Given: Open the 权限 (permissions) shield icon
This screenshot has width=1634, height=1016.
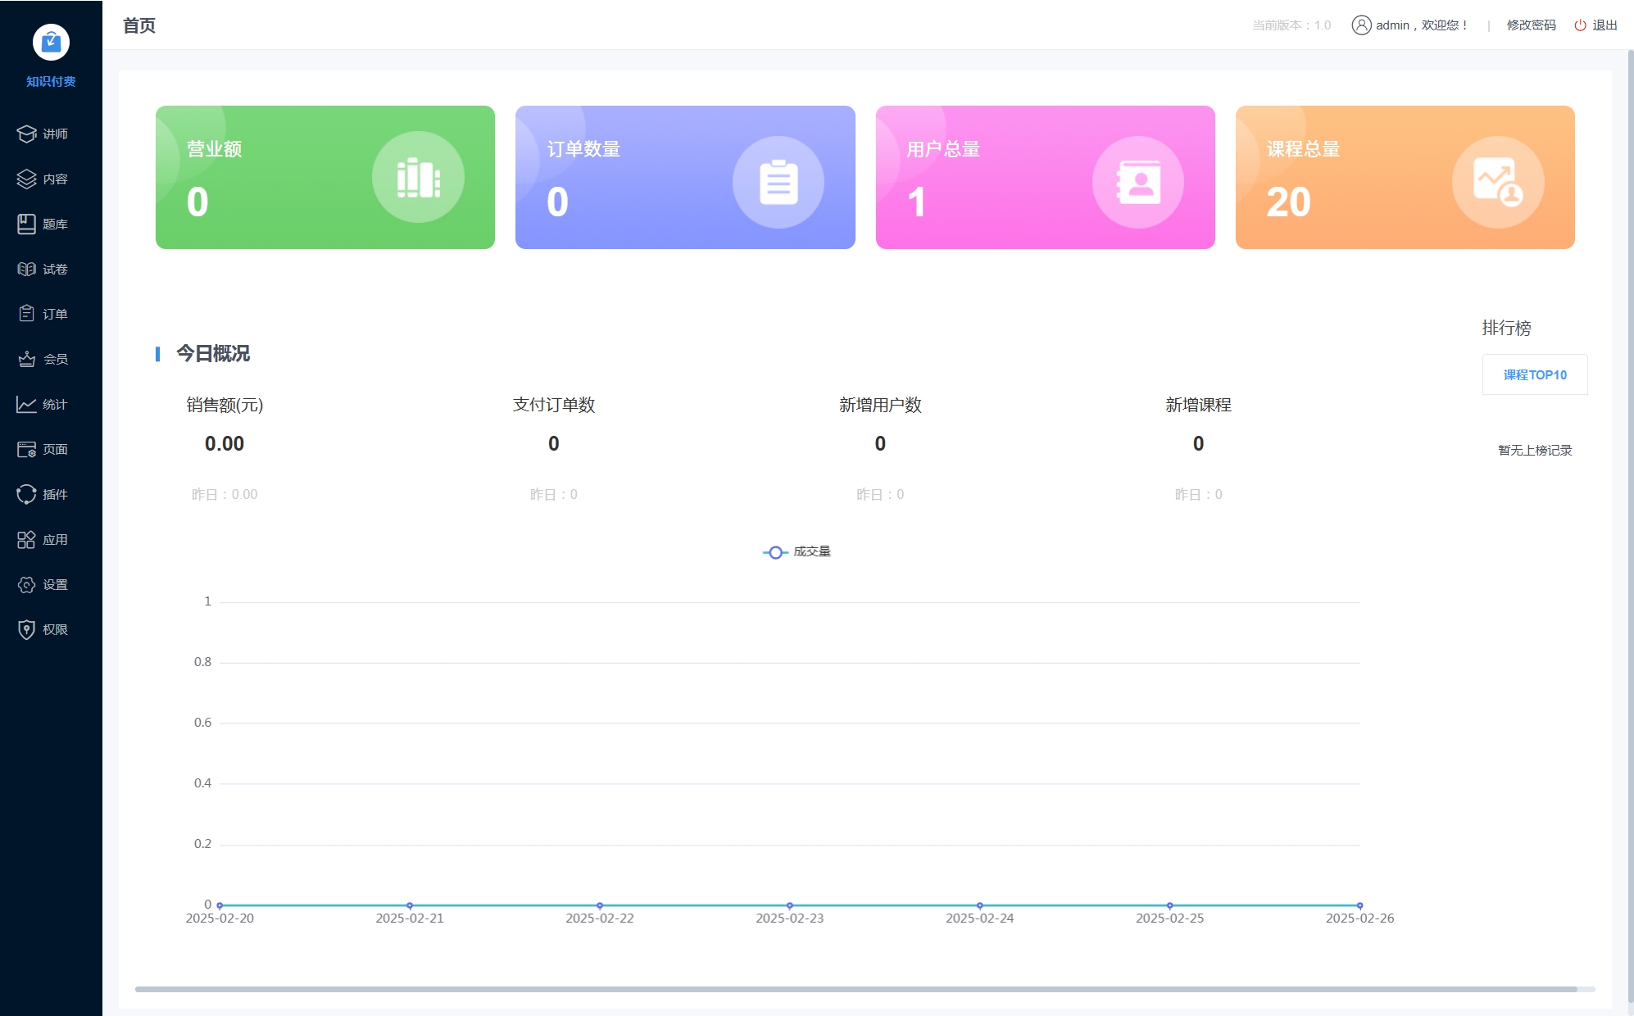Looking at the screenshot, I should [x=51, y=629].
